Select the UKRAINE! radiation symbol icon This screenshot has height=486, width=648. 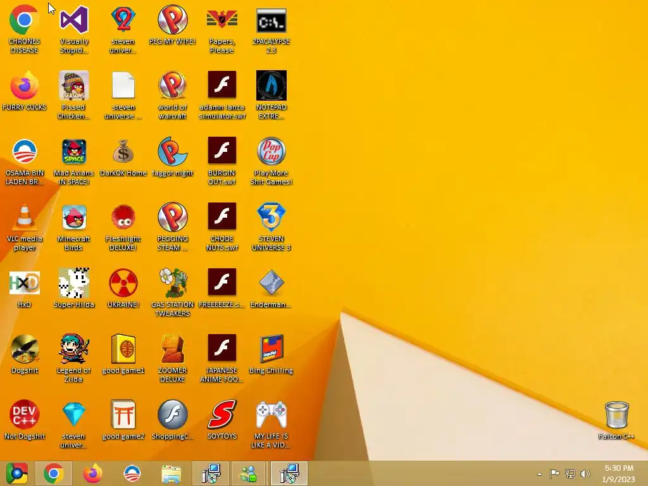123,289
